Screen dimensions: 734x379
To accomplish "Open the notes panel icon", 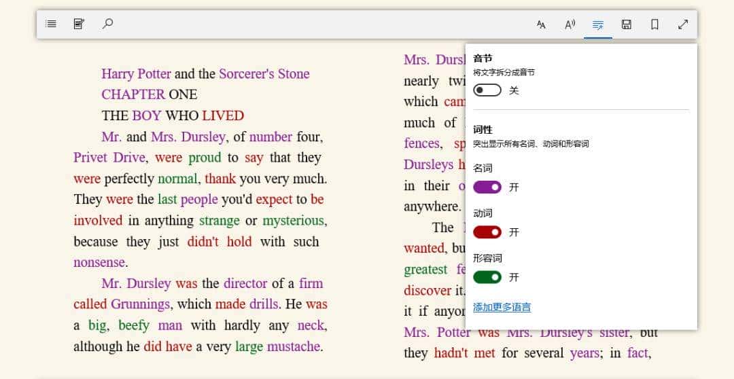I will [x=79, y=24].
